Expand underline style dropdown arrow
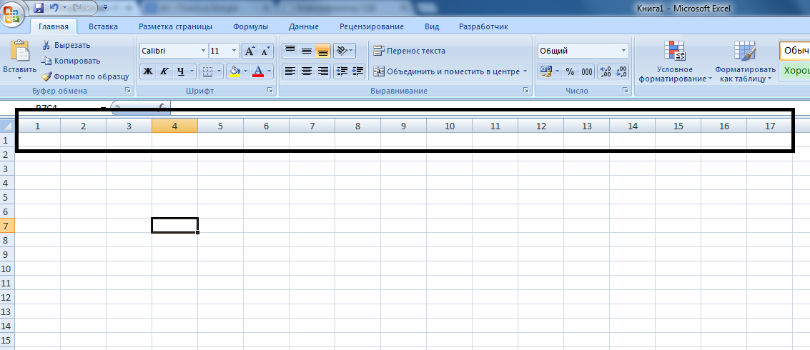Viewport: 810px width, 350px height. [192, 71]
